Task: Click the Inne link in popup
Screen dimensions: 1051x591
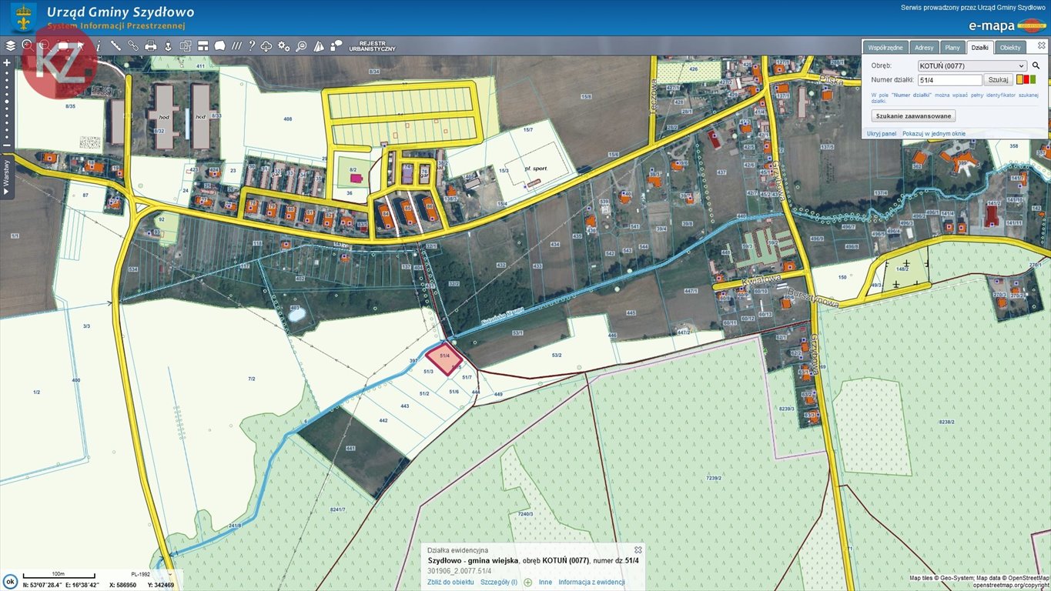Action: pos(545,583)
